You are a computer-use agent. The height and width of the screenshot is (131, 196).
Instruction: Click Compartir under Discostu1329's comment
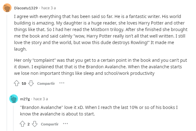click(46, 84)
